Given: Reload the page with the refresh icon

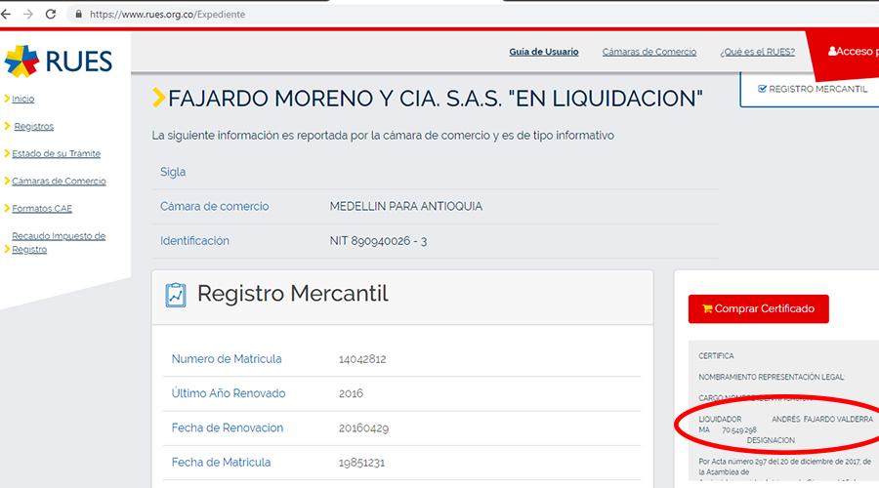Looking at the screenshot, I should (51, 14).
